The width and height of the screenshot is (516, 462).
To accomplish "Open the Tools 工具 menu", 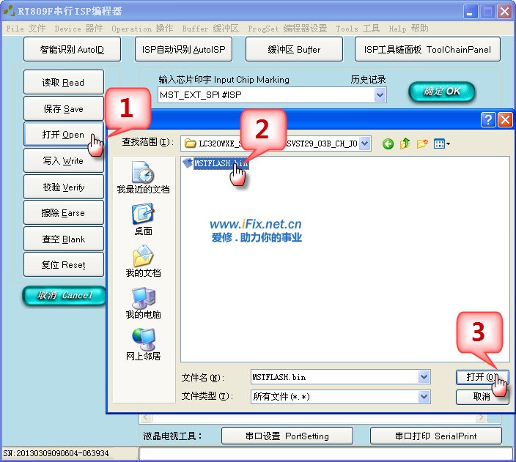I will [358, 29].
